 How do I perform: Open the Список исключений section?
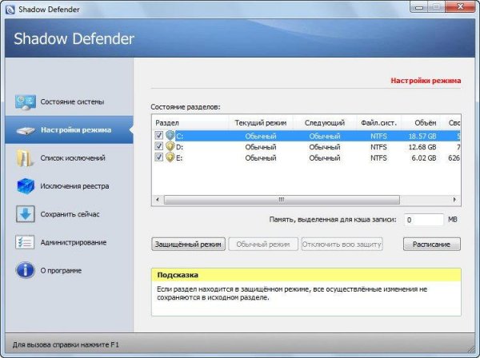(x=69, y=158)
